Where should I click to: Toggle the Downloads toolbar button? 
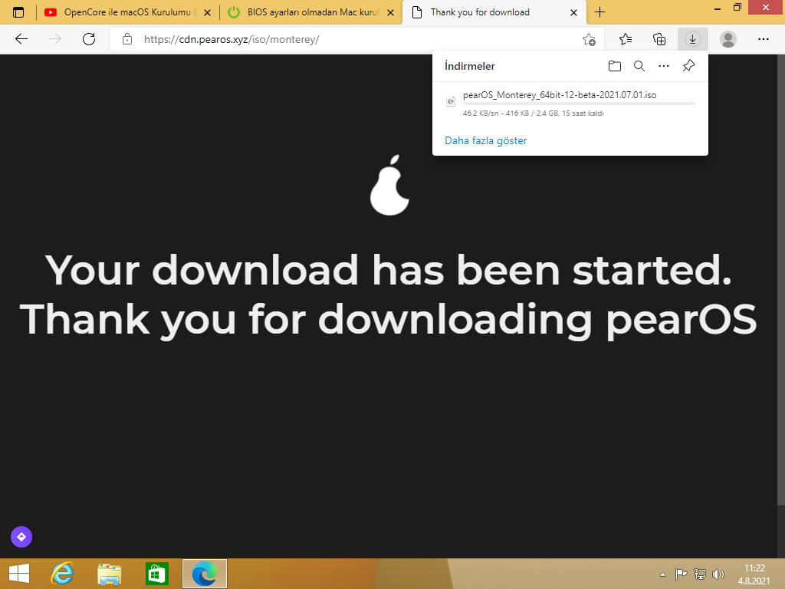[x=693, y=39]
